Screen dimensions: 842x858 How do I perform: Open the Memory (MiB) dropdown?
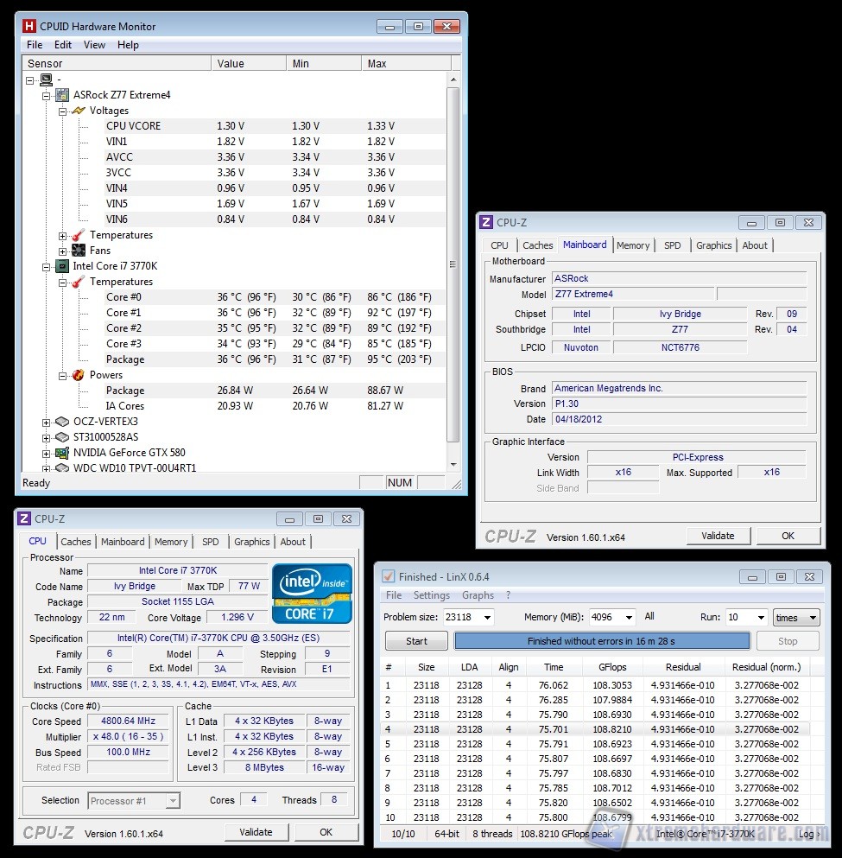627,617
